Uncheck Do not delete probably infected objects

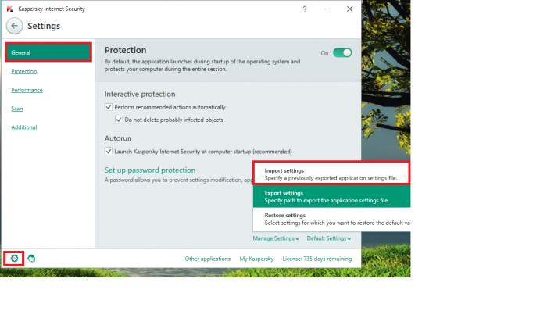tap(119, 120)
